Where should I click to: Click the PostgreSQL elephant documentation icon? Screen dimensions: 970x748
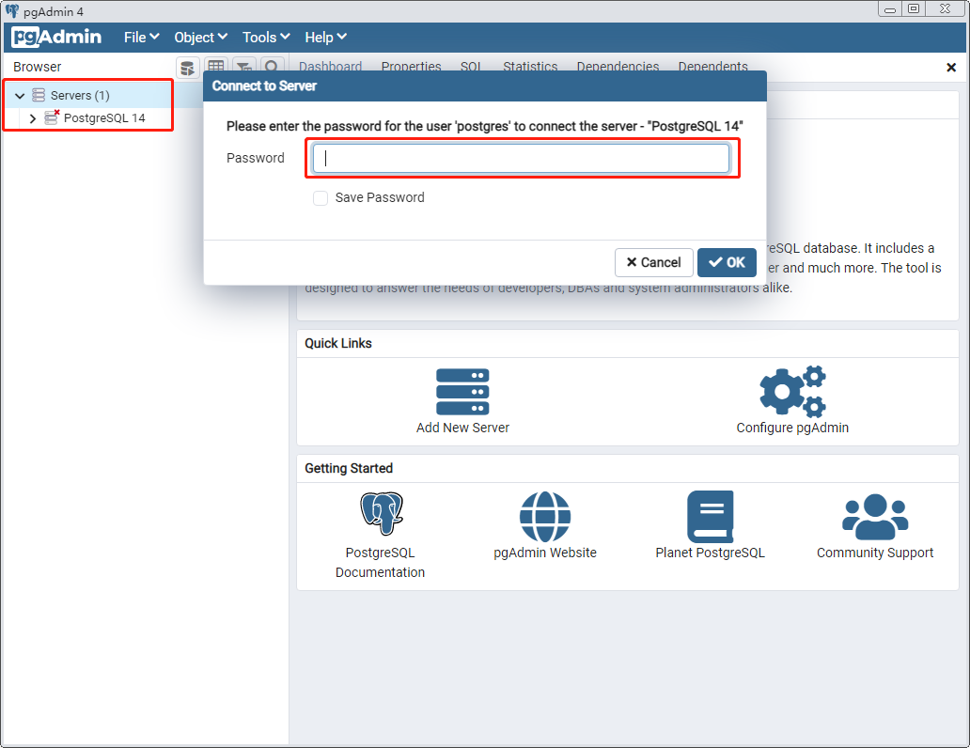[382, 513]
